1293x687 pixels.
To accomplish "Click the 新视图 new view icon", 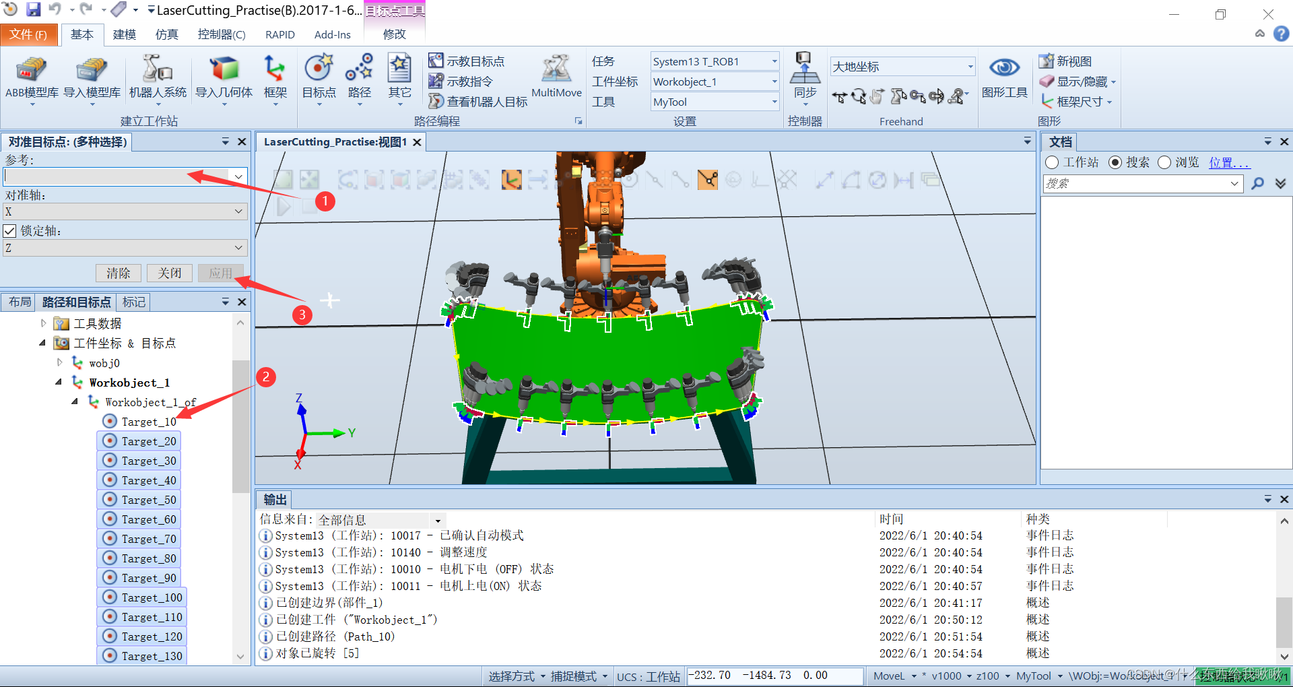I will pyautogui.click(x=1046, y=61).
